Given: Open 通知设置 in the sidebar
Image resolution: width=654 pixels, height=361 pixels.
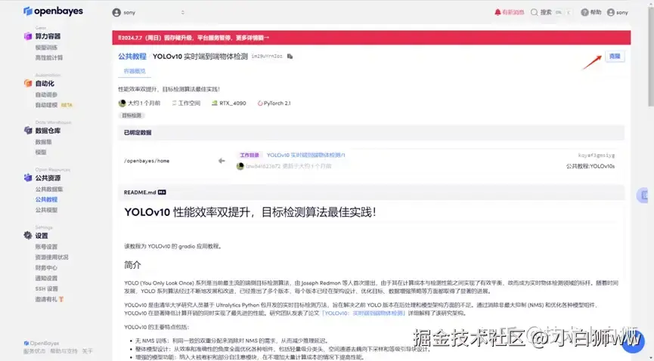Looking at the screenshot, I should click(46, 278).
